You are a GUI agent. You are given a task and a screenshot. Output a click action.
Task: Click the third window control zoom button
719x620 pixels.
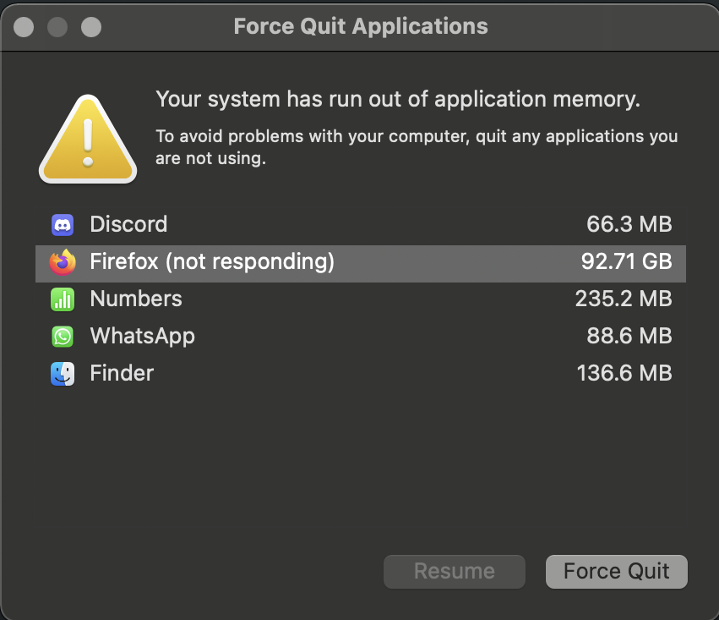(x=90, y=27)
